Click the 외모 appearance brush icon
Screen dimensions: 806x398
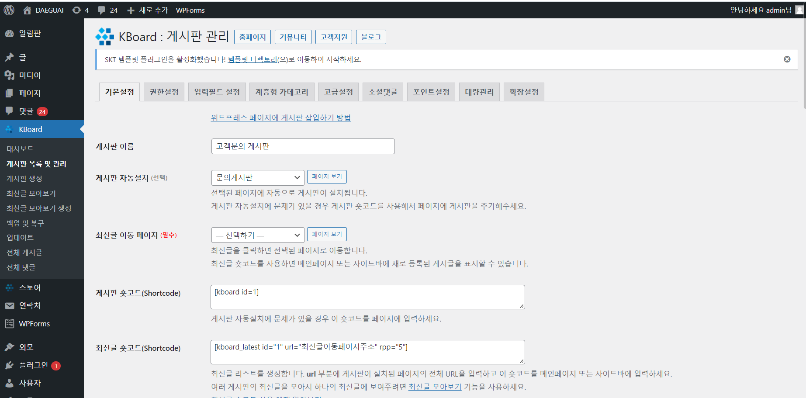9,347
